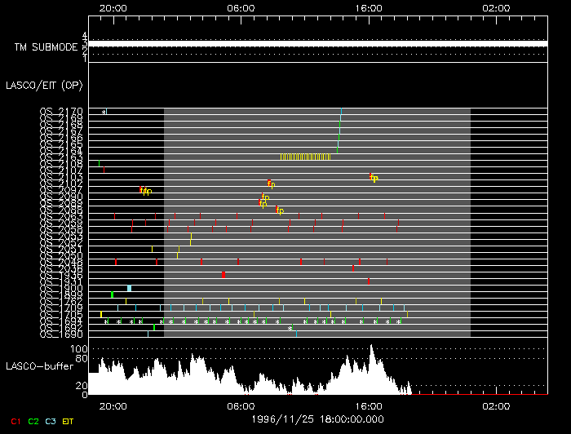The image size is (571, 434).
Task: Click the white asterisk in OS_2170 row
Action: click(x=104, y=111)
